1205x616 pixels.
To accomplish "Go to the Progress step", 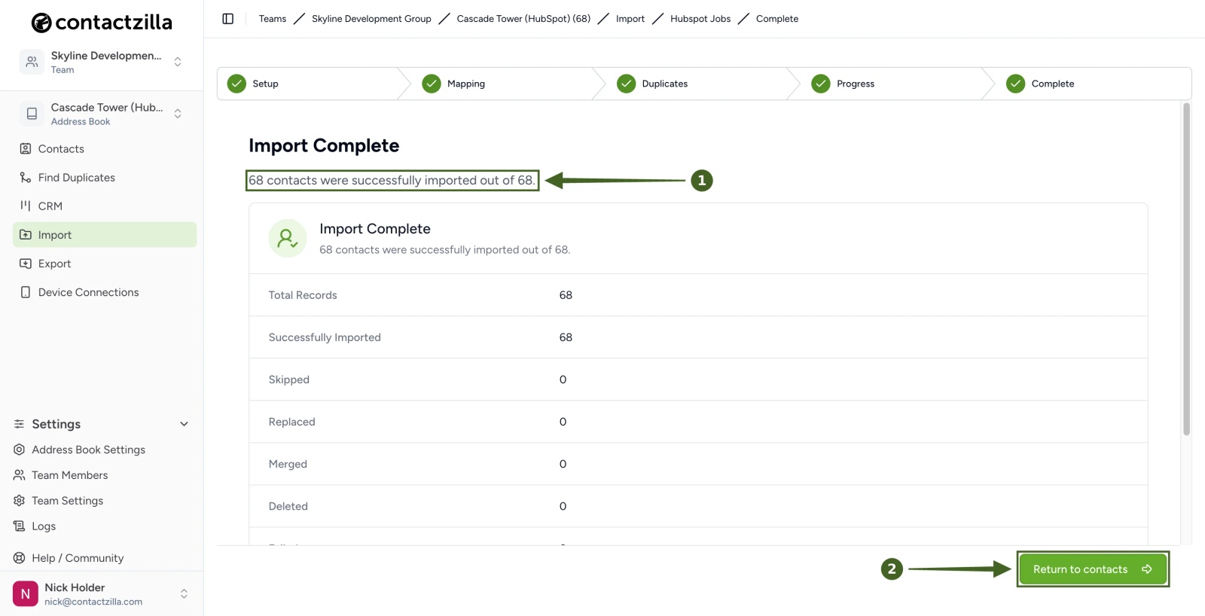I will pos(892,84).
